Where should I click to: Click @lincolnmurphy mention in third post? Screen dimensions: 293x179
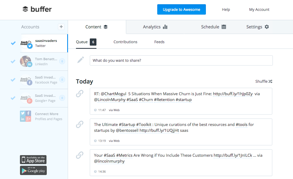point(109,161)
